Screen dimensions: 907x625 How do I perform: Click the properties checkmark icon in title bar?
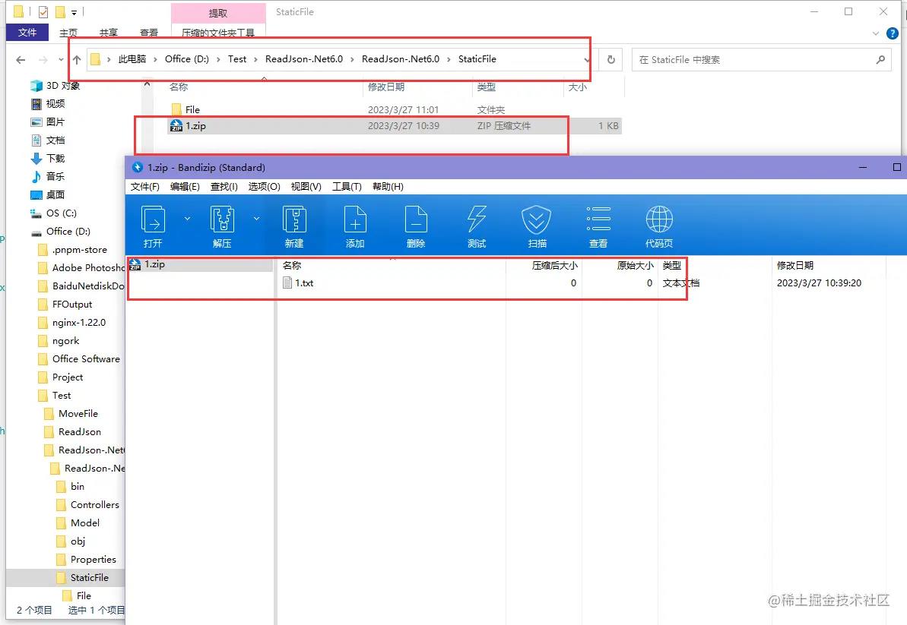pyautogui.click(x=43, y=11)
